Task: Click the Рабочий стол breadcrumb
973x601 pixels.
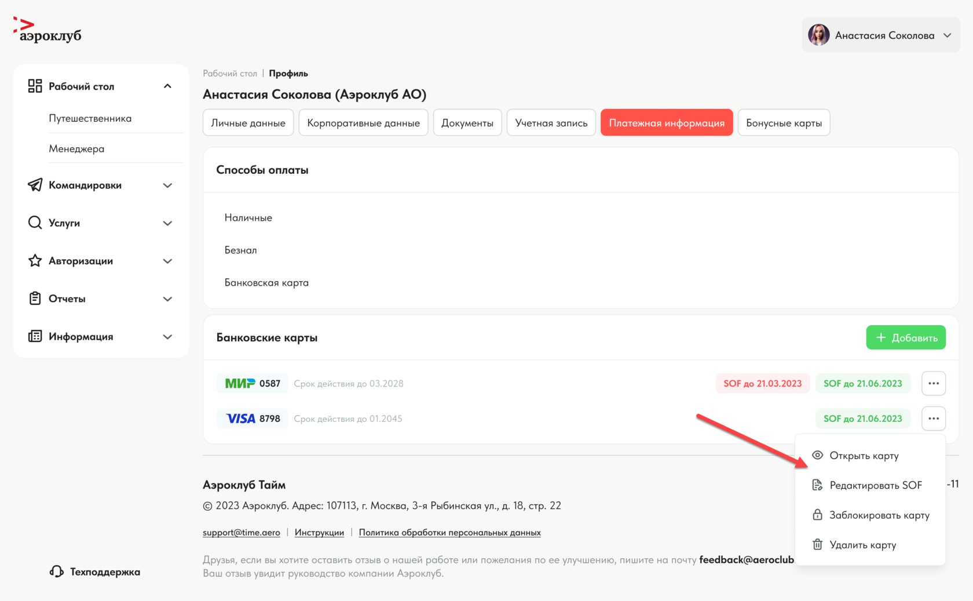Action: click(230, 74)
